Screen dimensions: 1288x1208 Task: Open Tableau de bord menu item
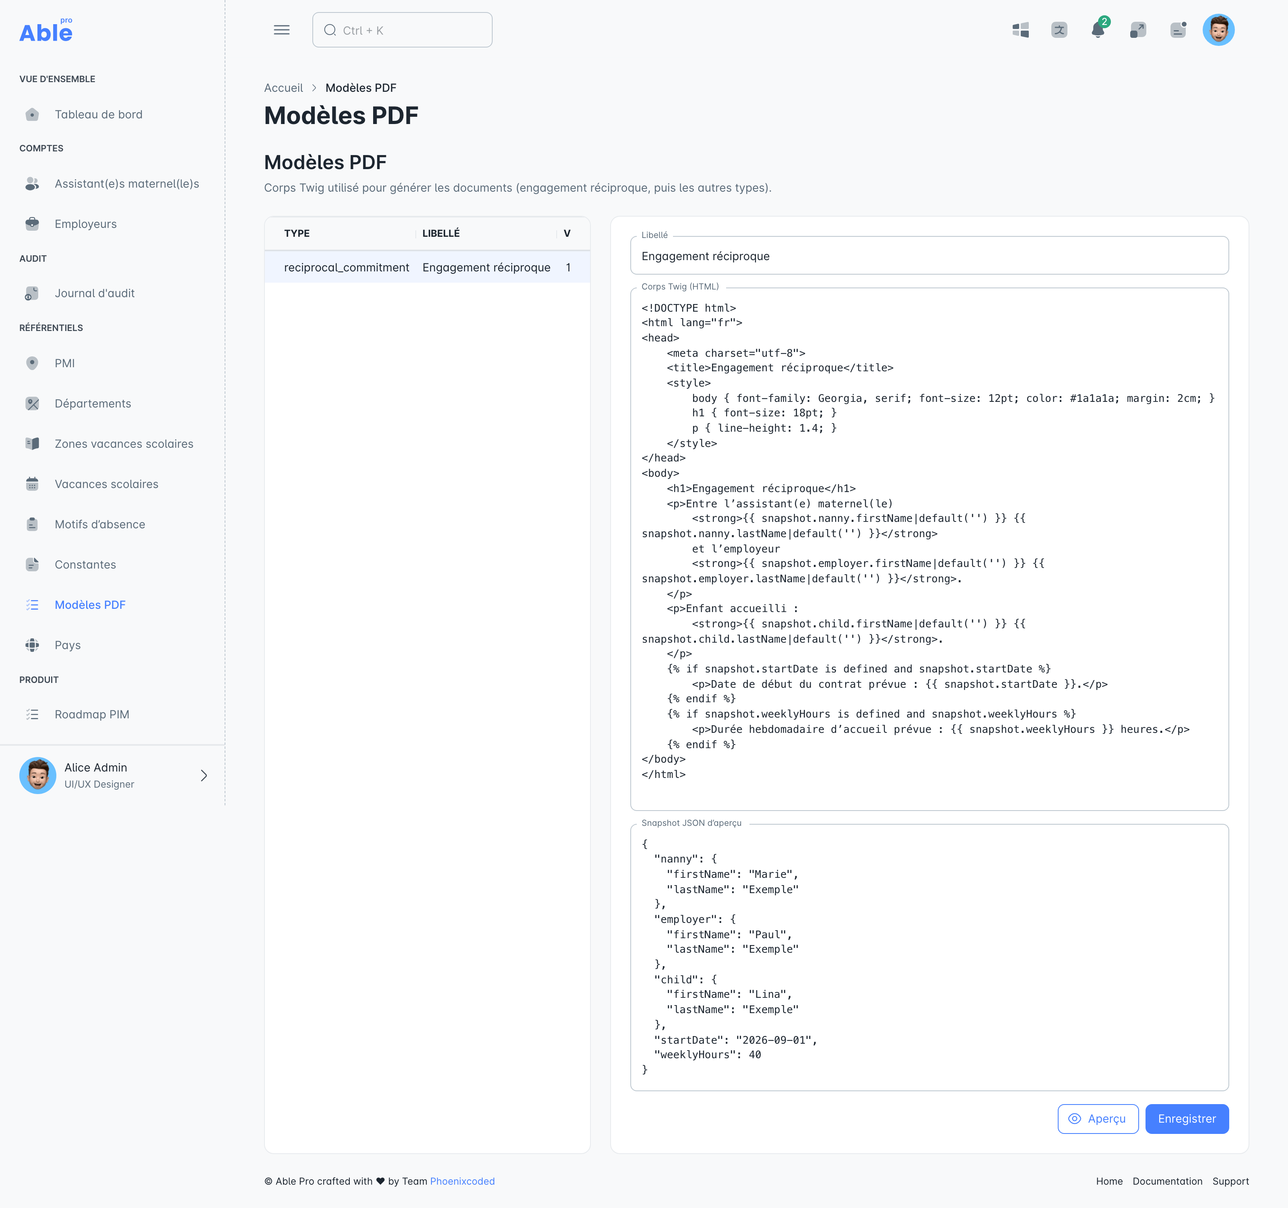[112, 115]
